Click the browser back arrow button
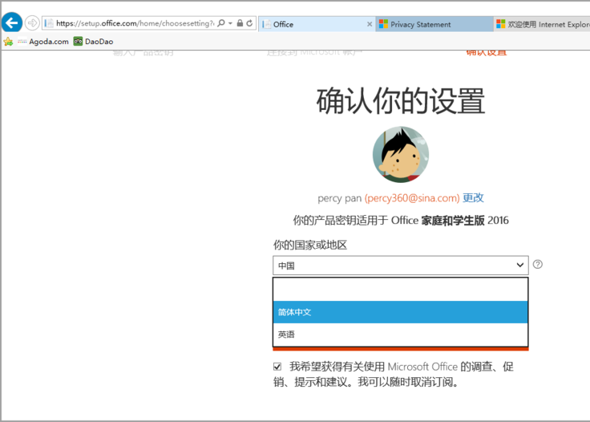 12,23
